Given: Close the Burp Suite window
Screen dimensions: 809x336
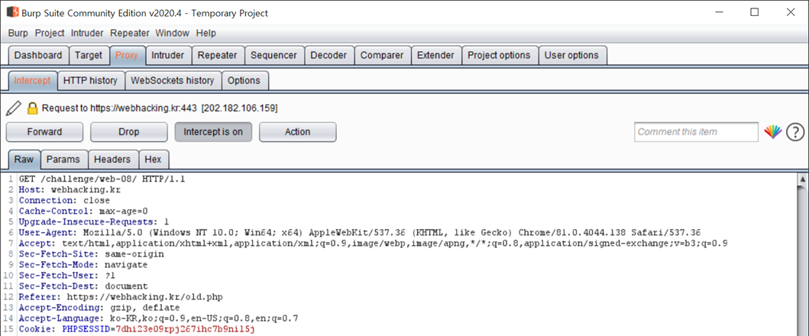Looking at the screenshot, I should pyautogui.click(x=792, y=13).
